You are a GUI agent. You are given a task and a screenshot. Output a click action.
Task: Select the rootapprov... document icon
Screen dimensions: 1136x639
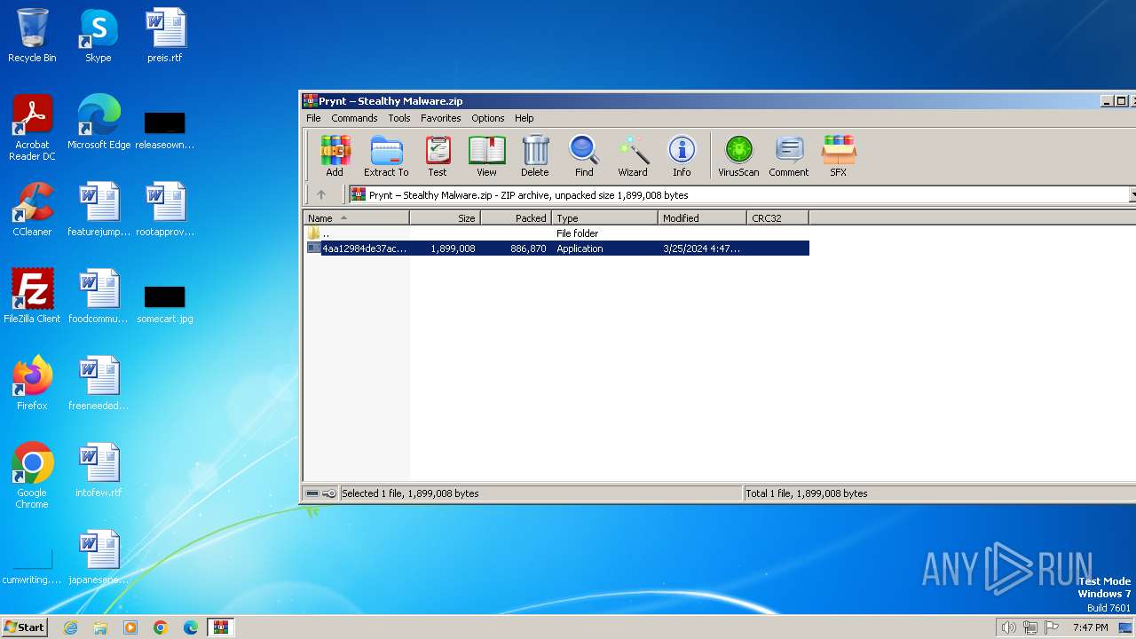click(165, 209)
